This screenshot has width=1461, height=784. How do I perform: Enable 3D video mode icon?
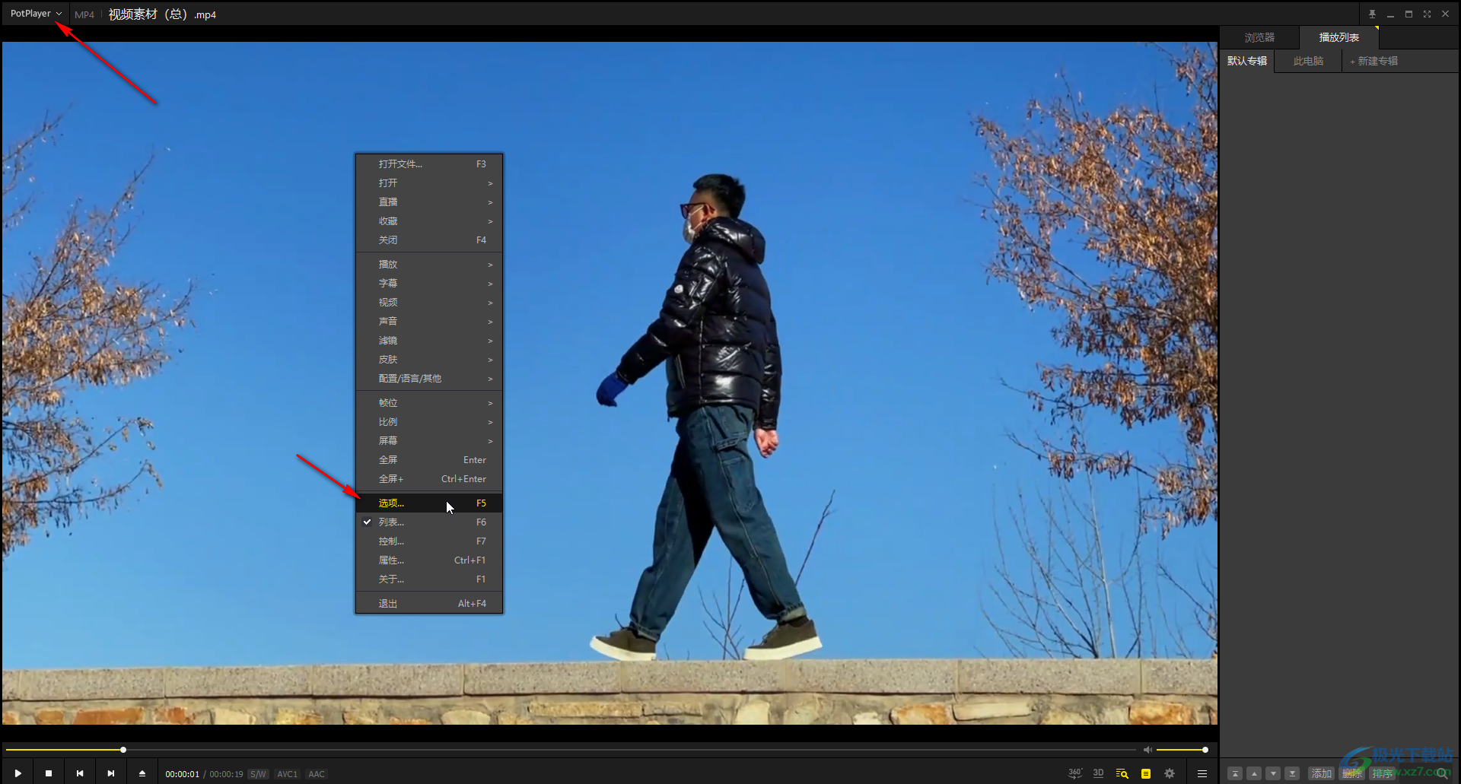click(1098, 773)
